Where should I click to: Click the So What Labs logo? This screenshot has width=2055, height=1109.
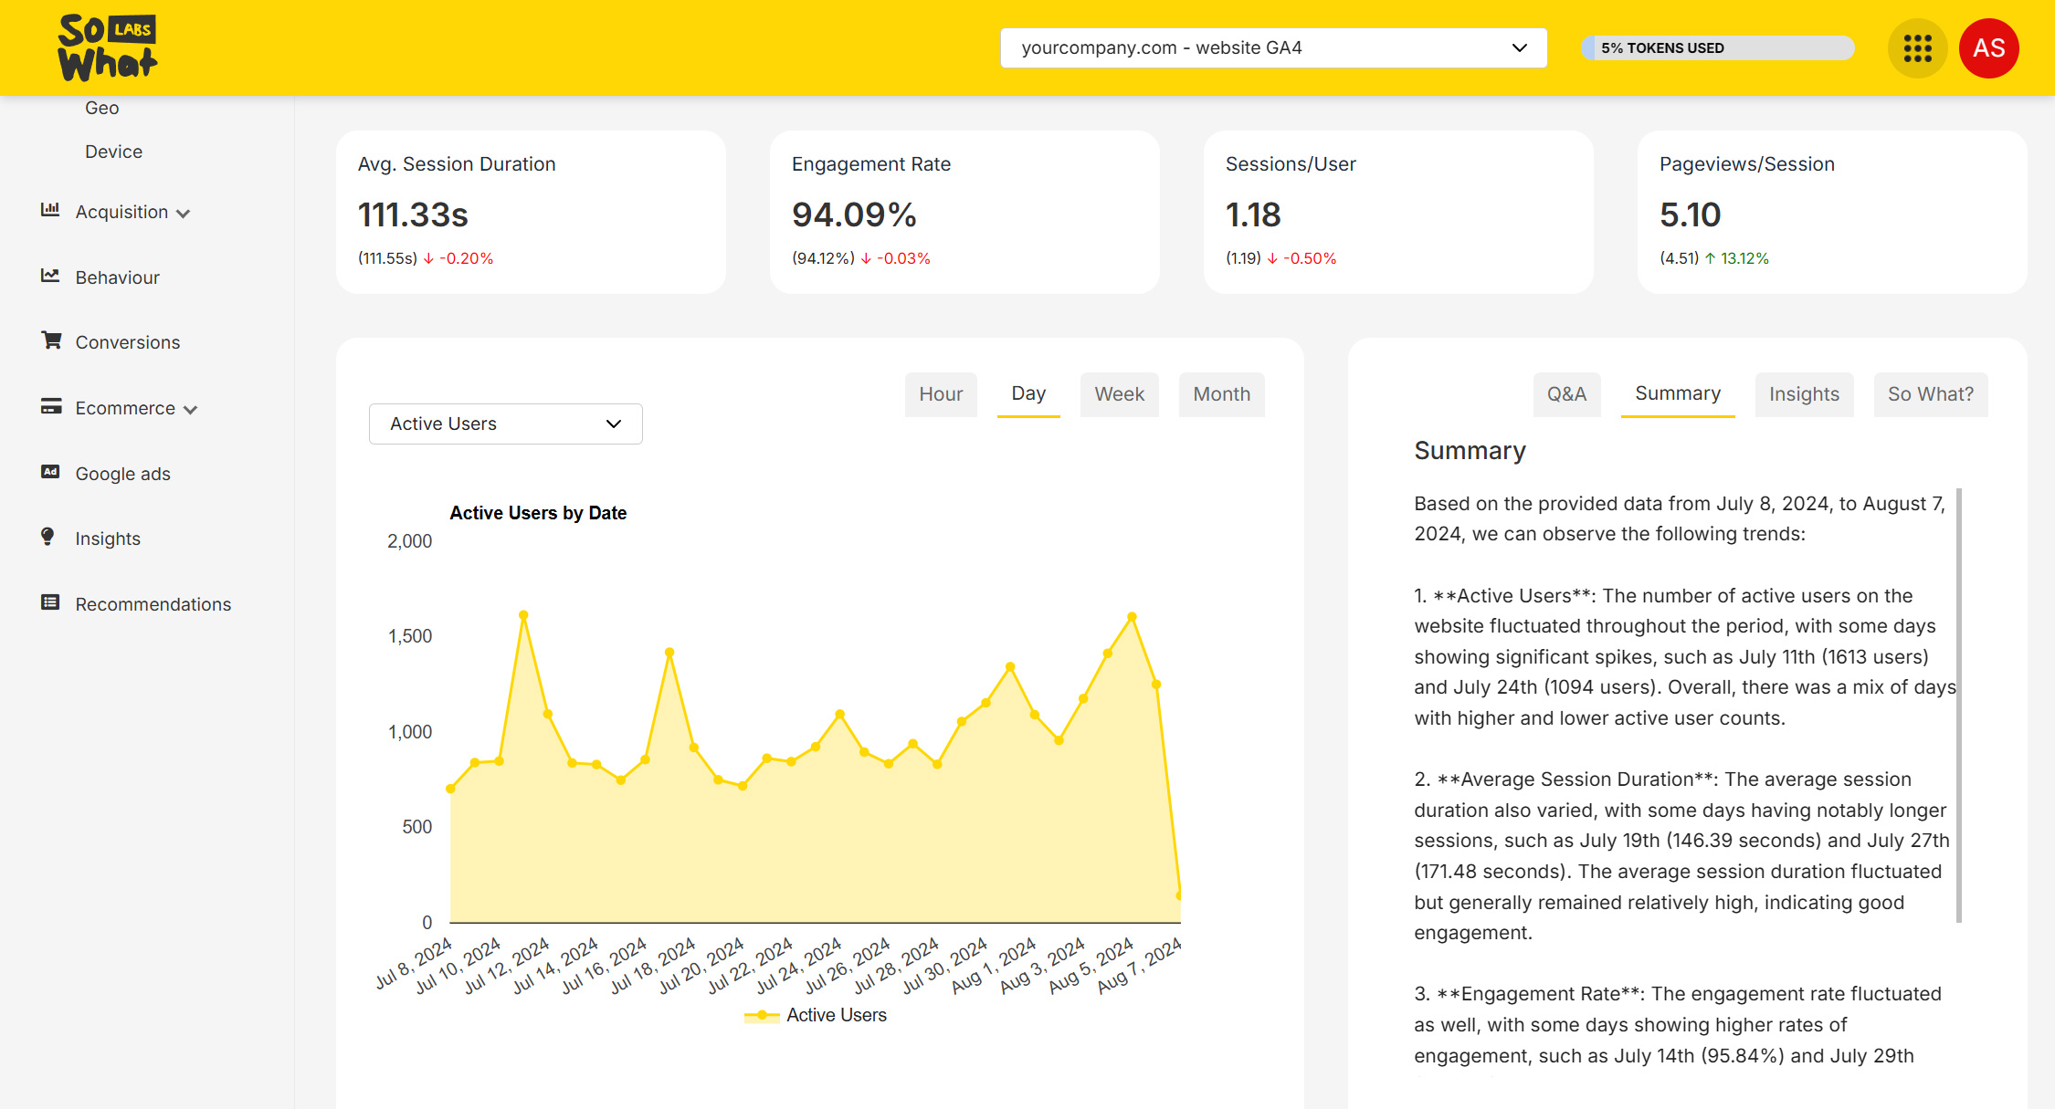point(108,47)
